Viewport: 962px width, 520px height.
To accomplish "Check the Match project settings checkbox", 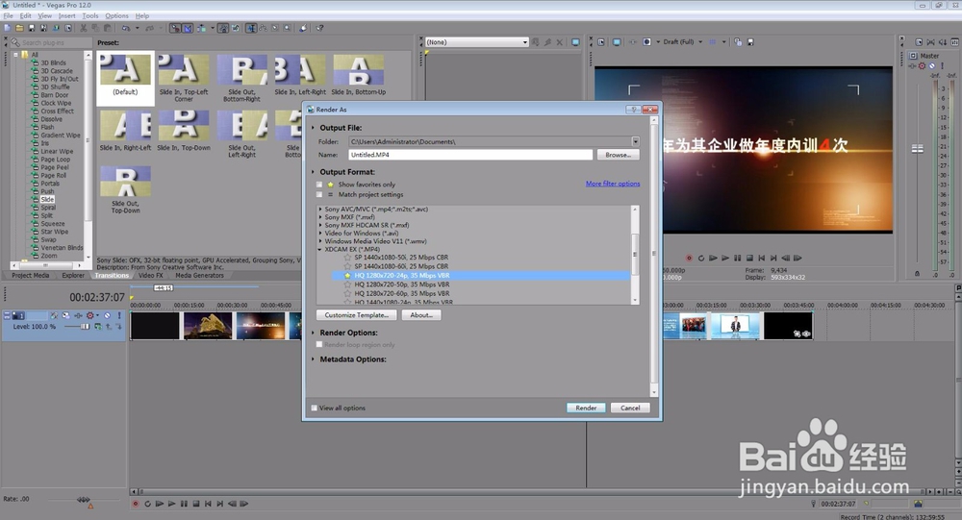I will click(319, 194).
